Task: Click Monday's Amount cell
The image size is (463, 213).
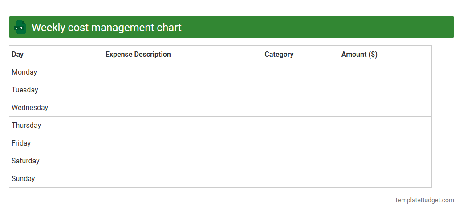Action: (x=386, y=72)
